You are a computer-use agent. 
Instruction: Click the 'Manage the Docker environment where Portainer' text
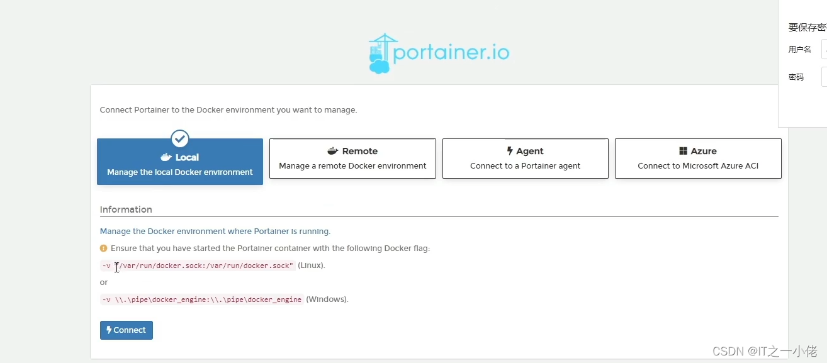[215, 232]
